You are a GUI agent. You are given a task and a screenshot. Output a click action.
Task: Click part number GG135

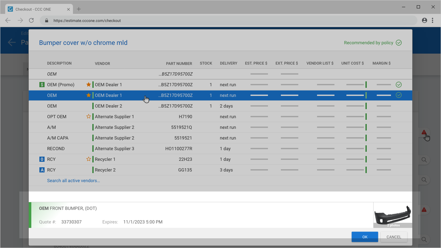click(x=185, y=170)
